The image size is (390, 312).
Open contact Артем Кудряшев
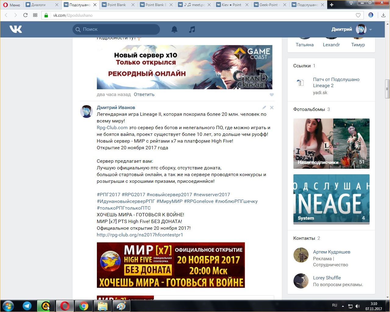coord(331,252)
